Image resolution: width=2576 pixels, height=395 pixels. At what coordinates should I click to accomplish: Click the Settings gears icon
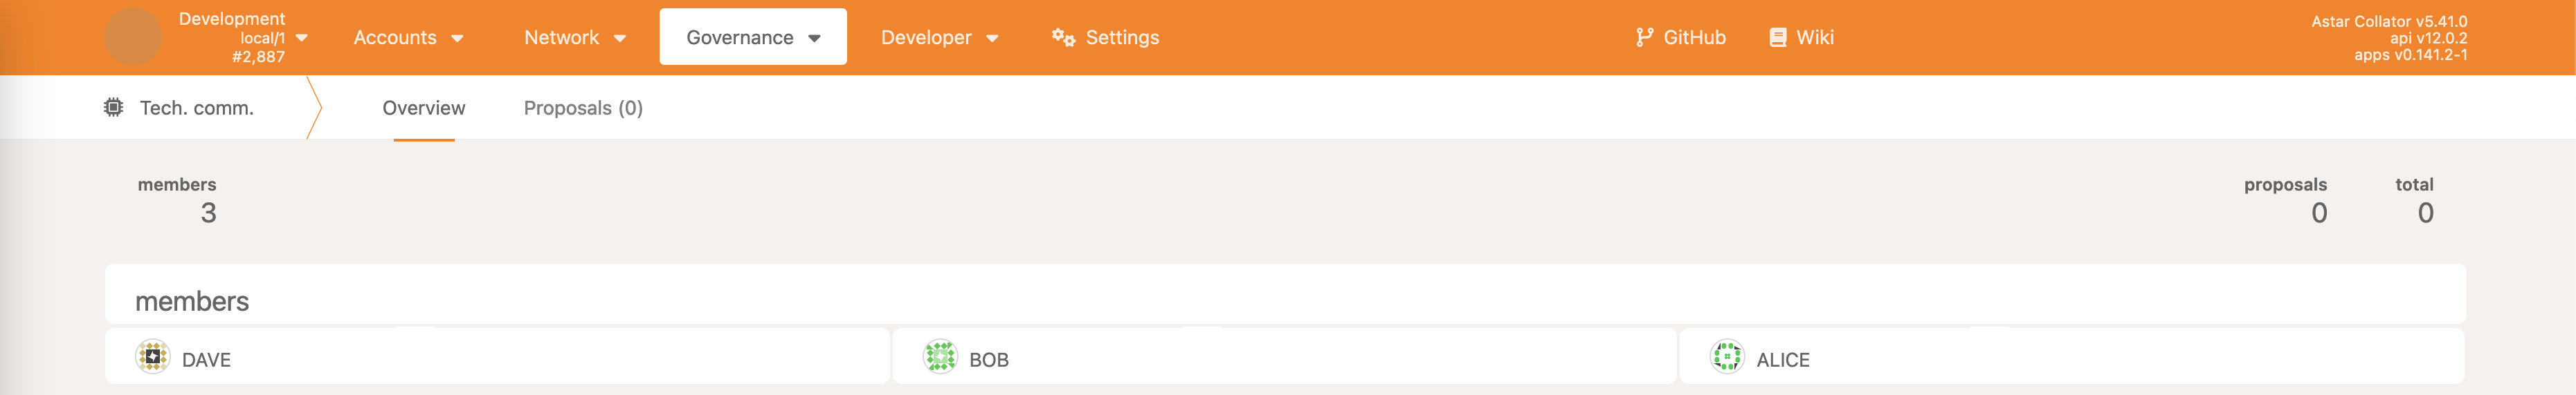(1063, 37)
